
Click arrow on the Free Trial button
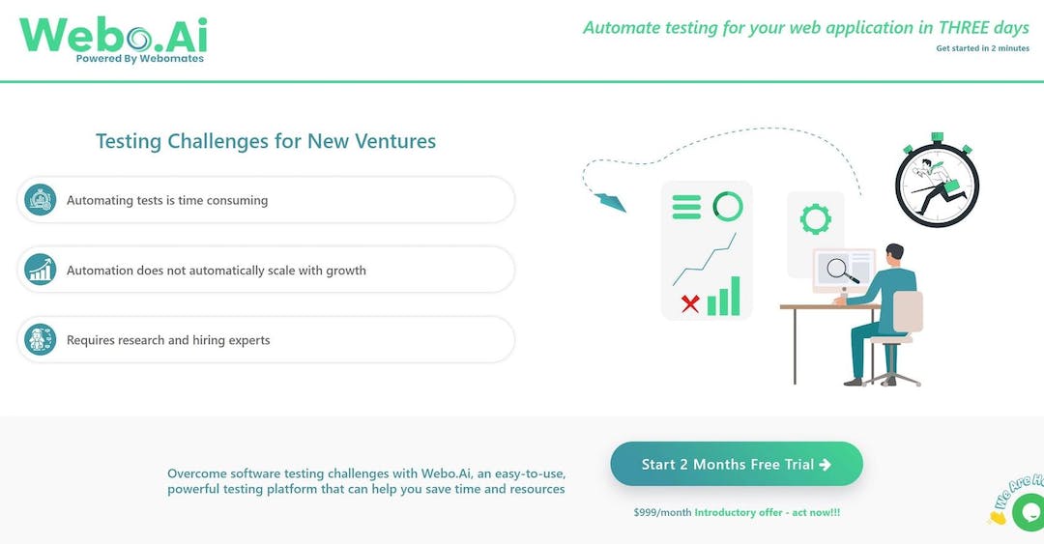(x=825, y=465)
